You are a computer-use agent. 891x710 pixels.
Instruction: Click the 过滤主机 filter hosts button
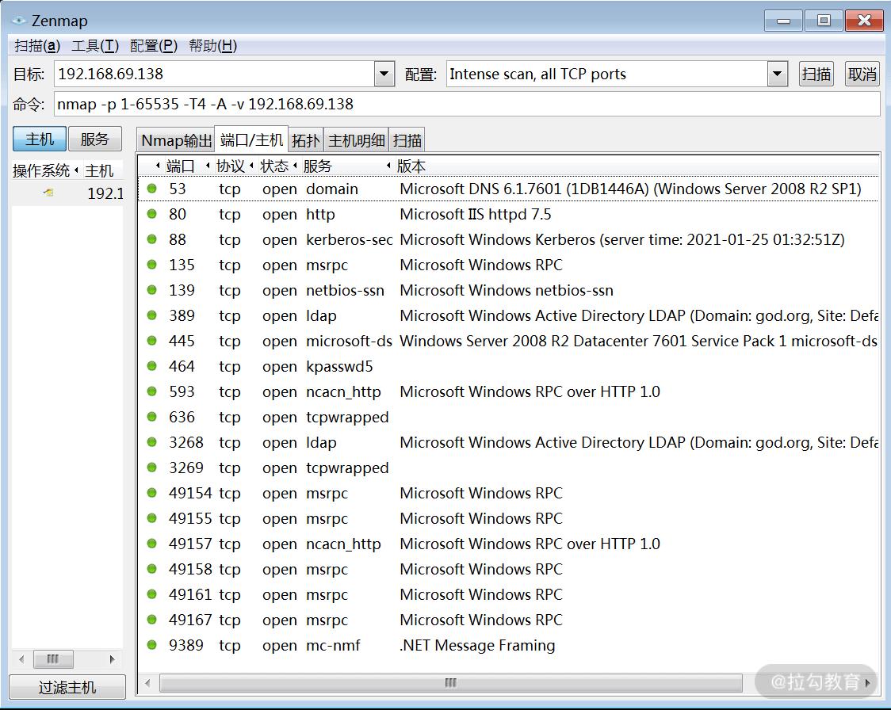[x=67, y=687]
